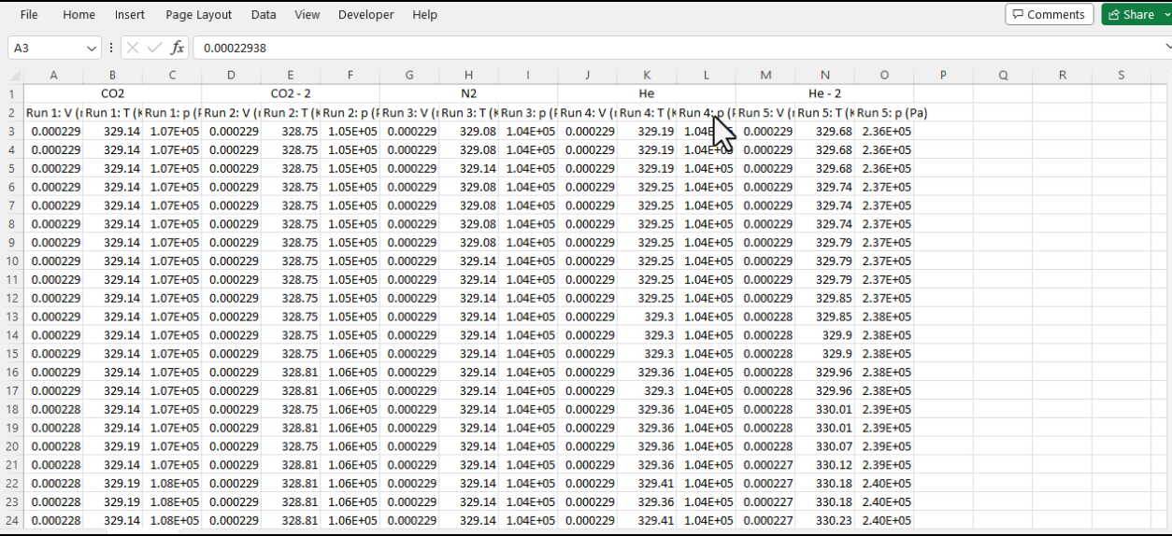Click cell N3 with value 329.68

click(824, 131)
